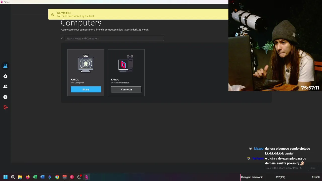Click the Share button for This Computer
The height and width of the screenshot is (181, 322).
coord(86,89)
